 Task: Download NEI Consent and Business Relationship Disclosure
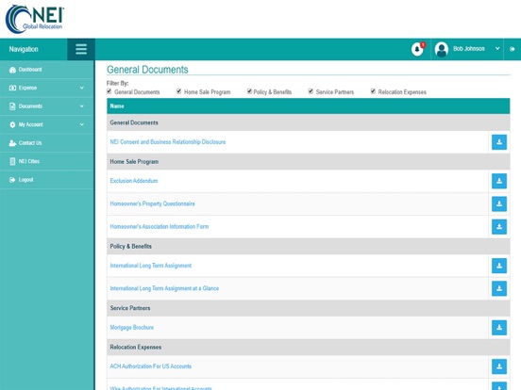(499, 142)
